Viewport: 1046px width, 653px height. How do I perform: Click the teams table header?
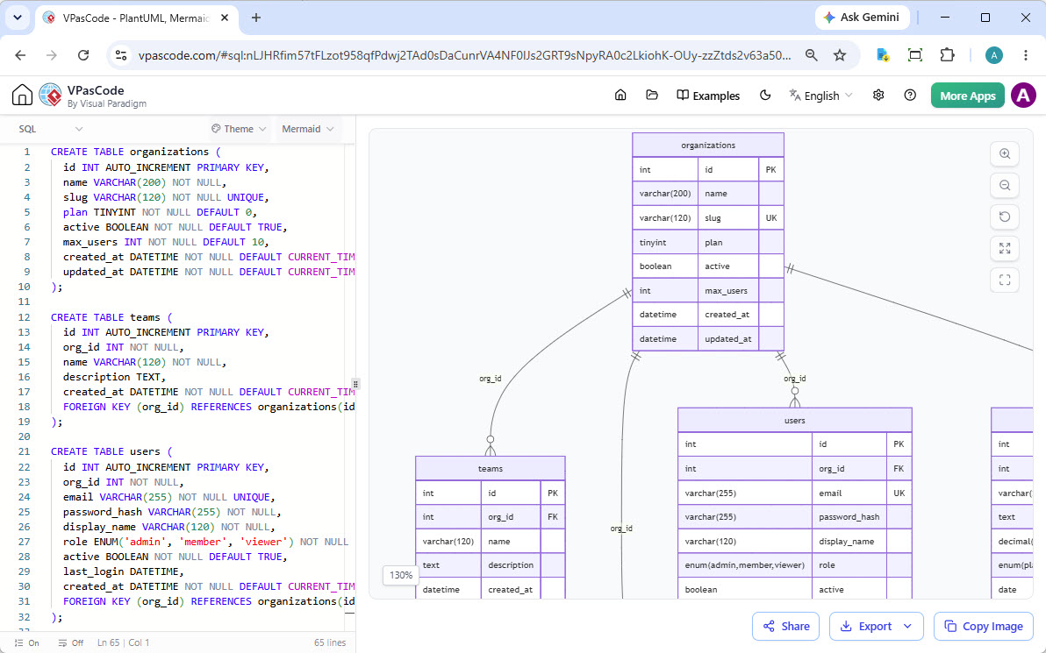[491, 468]
